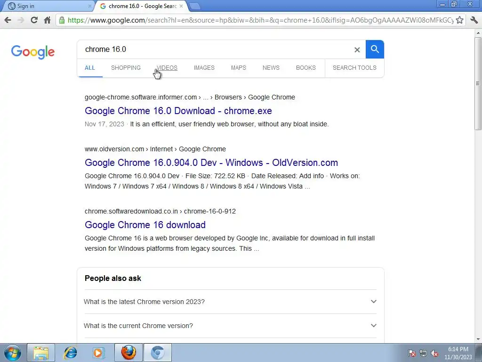
Task: Click the Google logo
Action: click(x=33, y=52)
